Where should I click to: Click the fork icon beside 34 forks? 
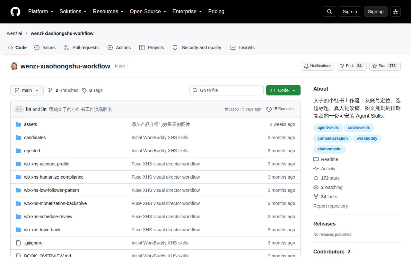(x=316, y=197)
